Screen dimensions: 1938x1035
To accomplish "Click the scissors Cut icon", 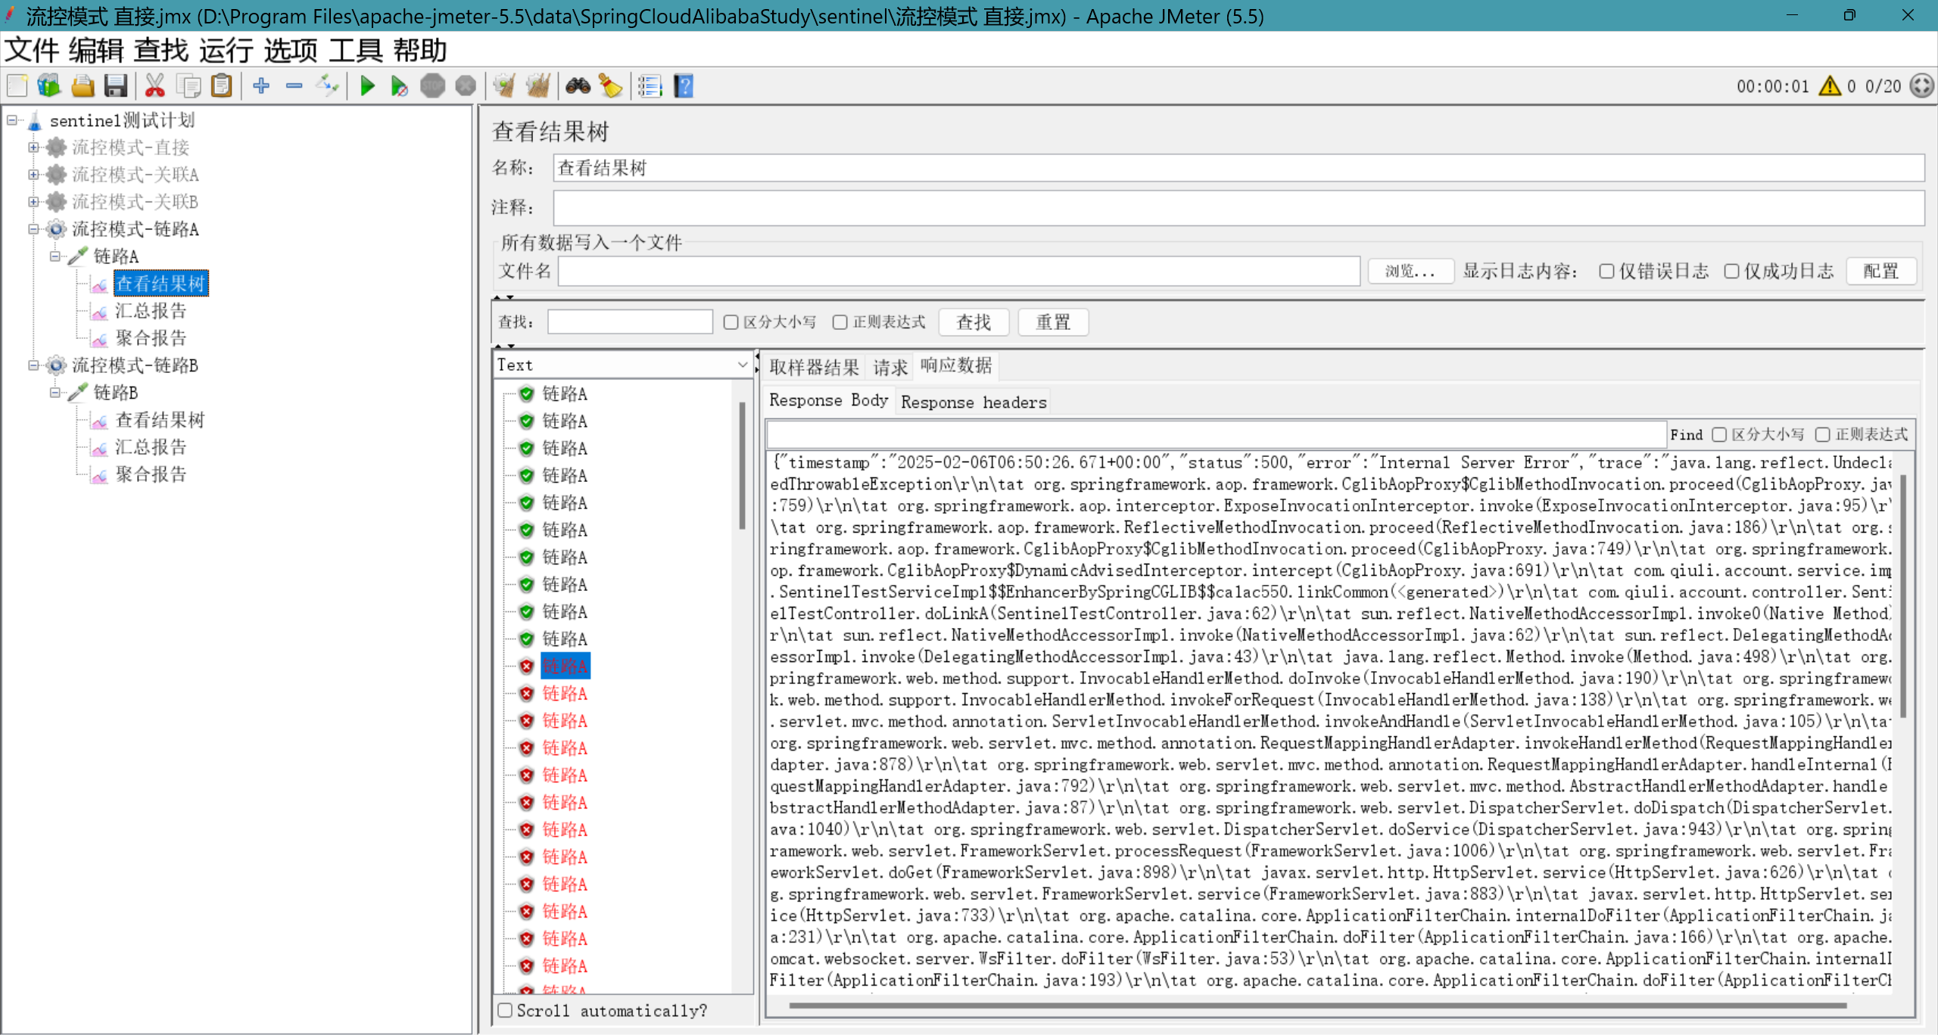I will pos(154,86).
